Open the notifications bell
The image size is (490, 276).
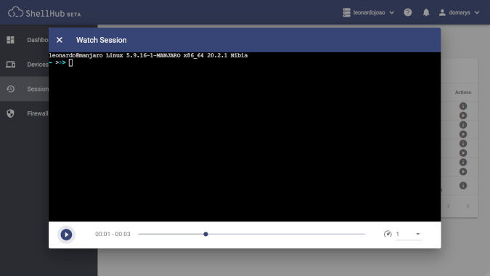426,12
